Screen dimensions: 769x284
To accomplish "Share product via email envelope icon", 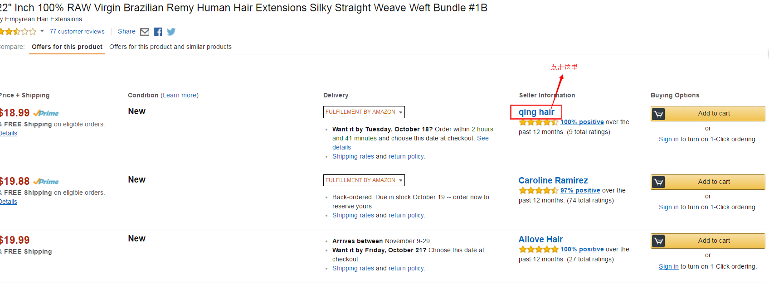I will (145, 32).
